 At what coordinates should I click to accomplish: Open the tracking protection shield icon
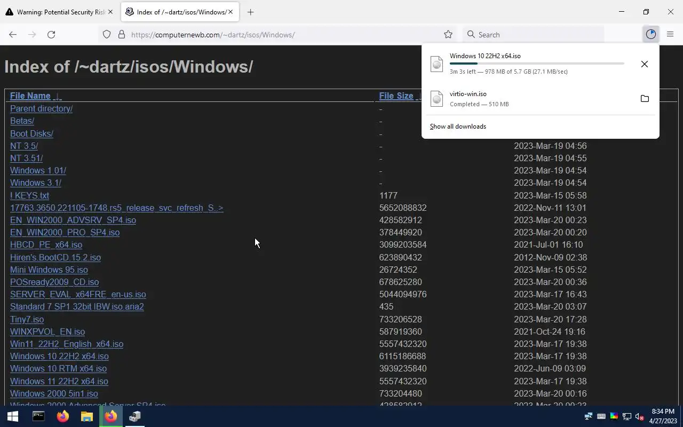coord(107,34)
